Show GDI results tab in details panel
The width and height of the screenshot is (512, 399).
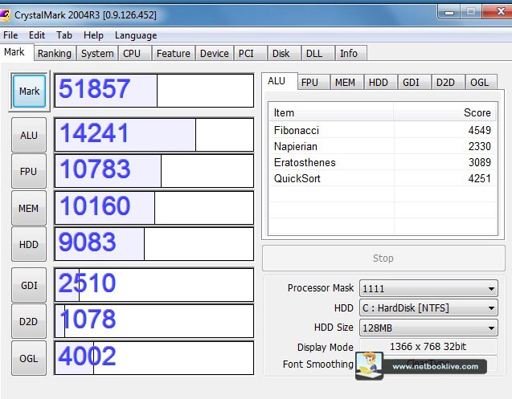[x=415, y=82]
